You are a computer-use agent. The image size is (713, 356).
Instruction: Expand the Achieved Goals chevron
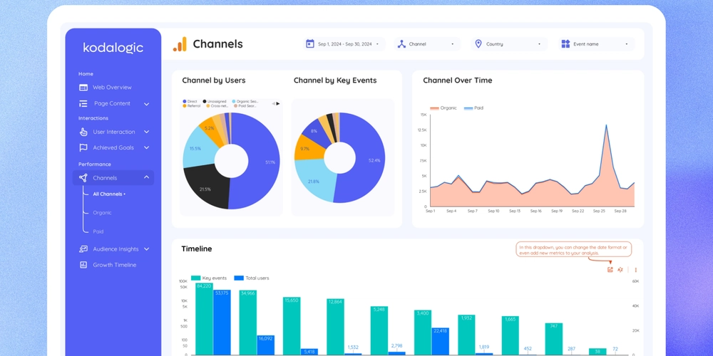(x=146, y=147)
